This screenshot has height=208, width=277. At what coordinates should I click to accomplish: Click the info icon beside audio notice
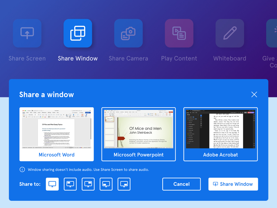(22, 169)
